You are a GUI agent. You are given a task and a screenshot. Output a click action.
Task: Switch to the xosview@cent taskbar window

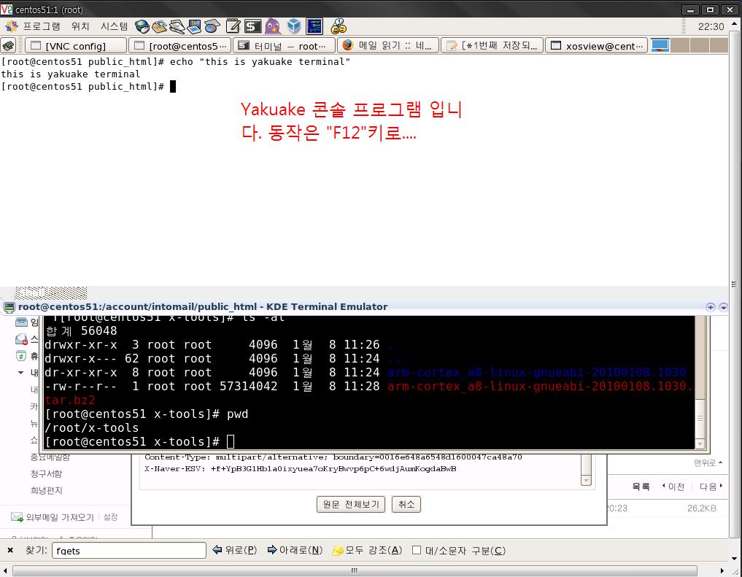597,46
